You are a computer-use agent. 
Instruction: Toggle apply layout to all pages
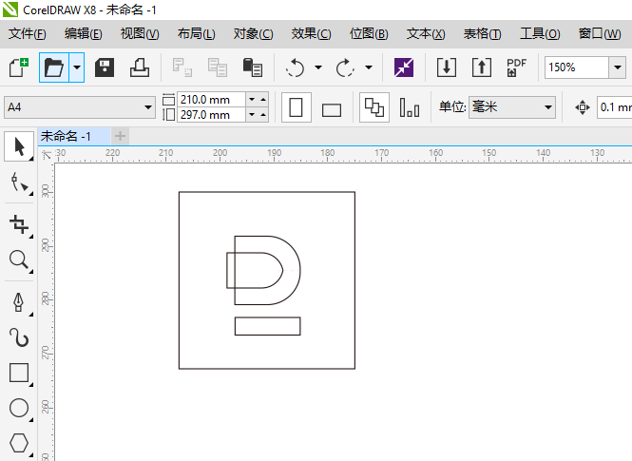[x=374, y=107]
